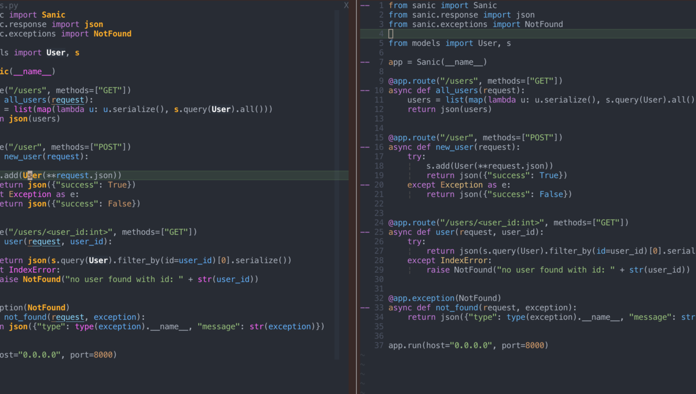The height and width of the screenshot is (394, 696).
Task: Collapse the fold marker at line 20
Action: click(365, 185)
